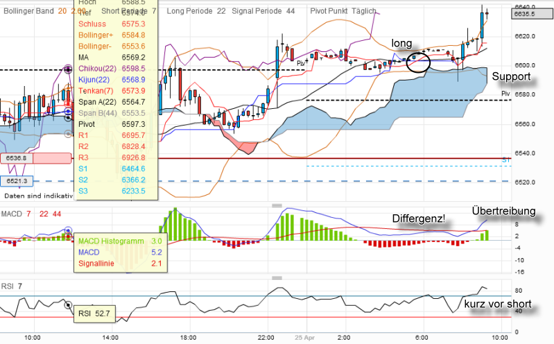554x344 pixels.
Task: Click the RSI 52.7 tooltip box
Action: (94, 314)
